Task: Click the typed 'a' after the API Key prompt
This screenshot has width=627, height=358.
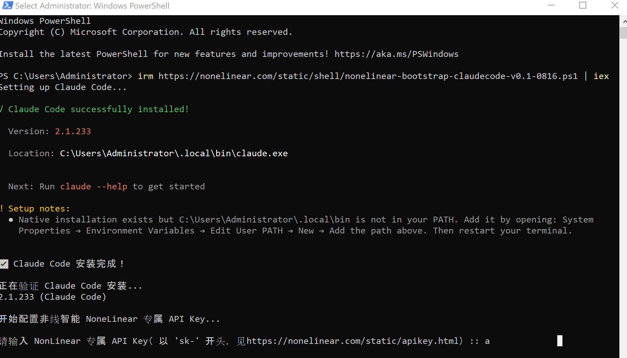Action: (487, 341)
